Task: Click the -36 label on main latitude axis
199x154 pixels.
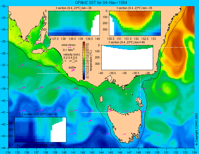Action: [x=3, y=53]
